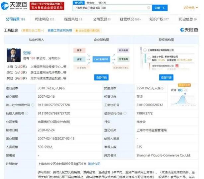
Task: Open the 查看历史工商 link
Action: pos(33,31)
